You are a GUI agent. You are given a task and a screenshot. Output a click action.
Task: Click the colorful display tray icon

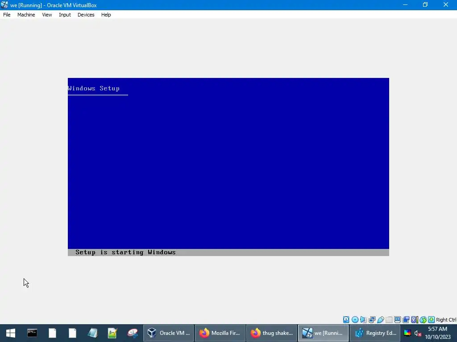[x=407, y=333]
